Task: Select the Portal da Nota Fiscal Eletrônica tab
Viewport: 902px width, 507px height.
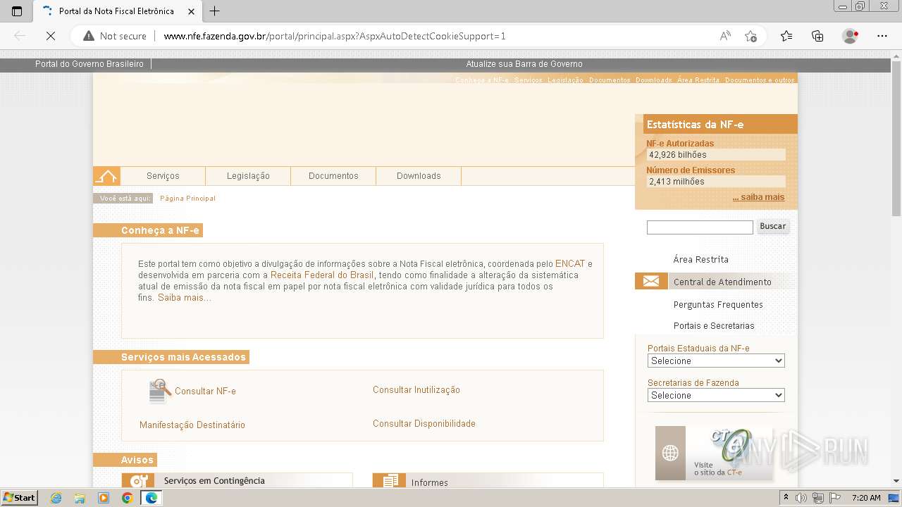Action: [117, 11]
